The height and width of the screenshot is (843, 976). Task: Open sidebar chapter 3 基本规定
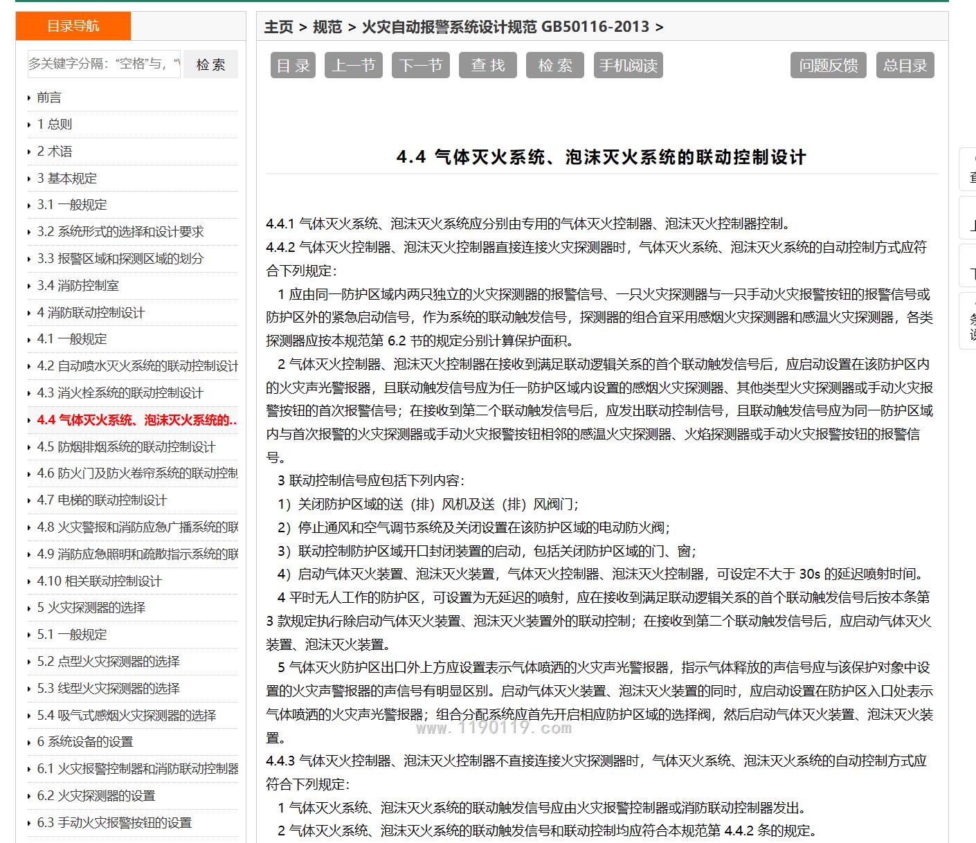pyautogui.click(x=67, y=179)
